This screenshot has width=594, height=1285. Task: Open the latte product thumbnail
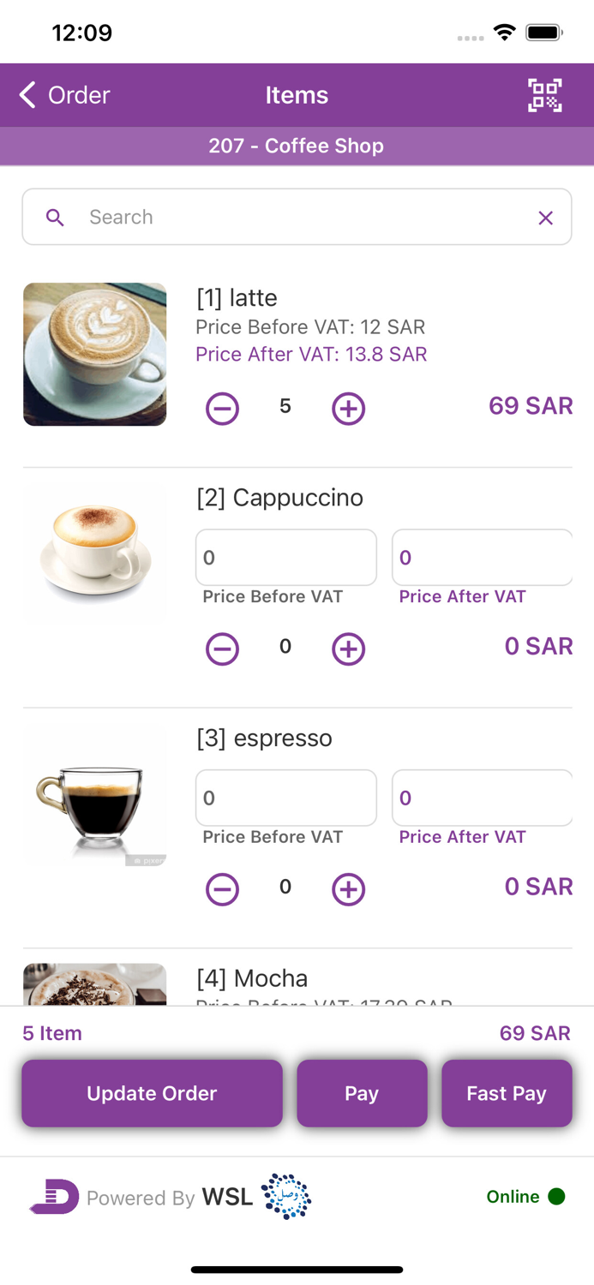point(94,354)
